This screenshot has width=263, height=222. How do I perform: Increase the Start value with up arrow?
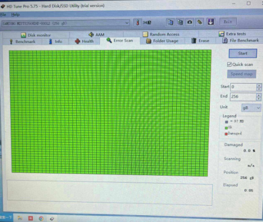coord(259,85)
